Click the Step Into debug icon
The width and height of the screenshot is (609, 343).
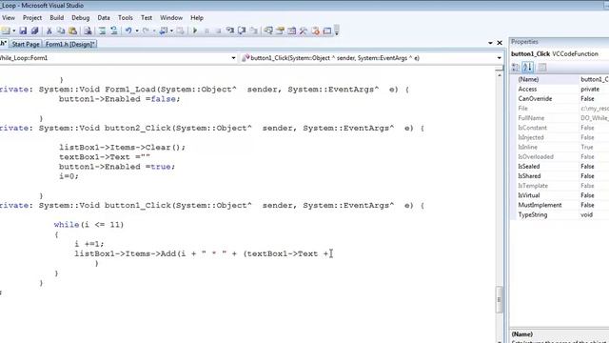pyautogui.click(x=230, y=30)
